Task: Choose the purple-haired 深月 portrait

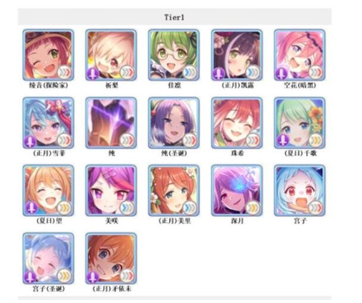Action: coord(237,191)
